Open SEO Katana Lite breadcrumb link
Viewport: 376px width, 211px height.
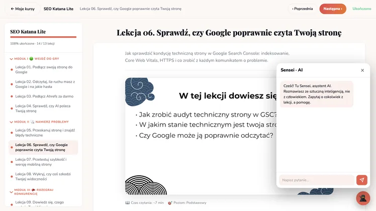[x=58, y=9]
